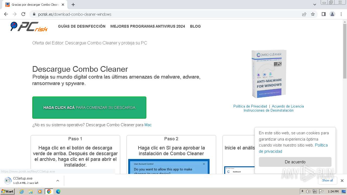Share this page with the share icon
Screen dimensions: 347x195
(x=304, y=14)
